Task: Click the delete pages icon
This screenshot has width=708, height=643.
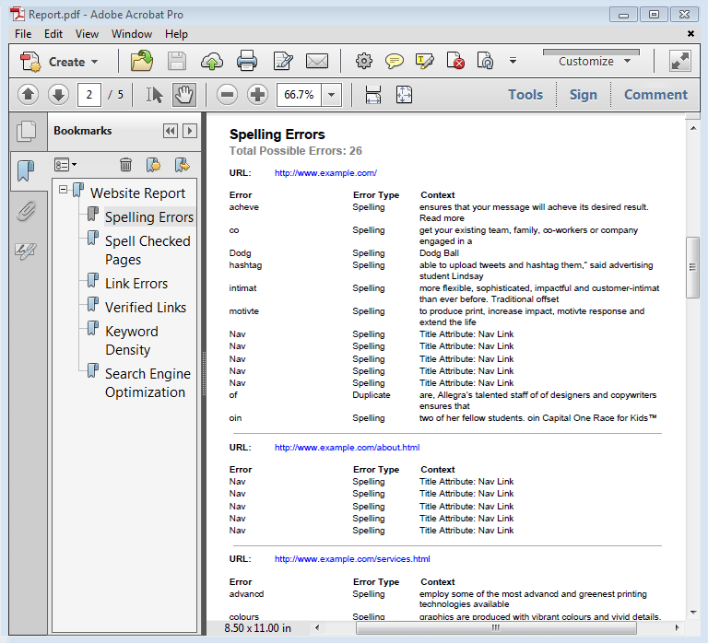Action: click(x=455, y=61)
